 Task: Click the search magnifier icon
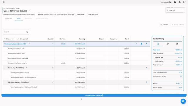point(27,32)
